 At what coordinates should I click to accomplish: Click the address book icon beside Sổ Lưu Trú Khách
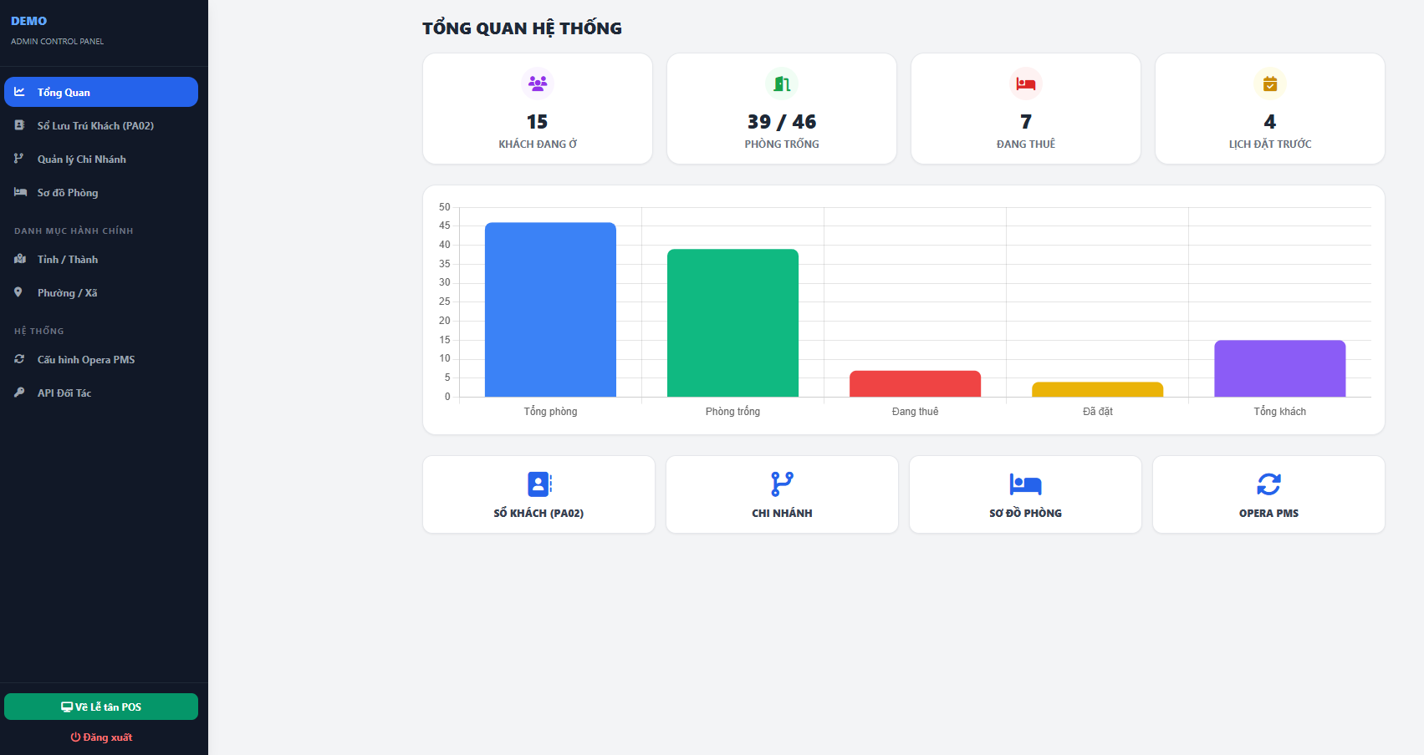point(19,125)
